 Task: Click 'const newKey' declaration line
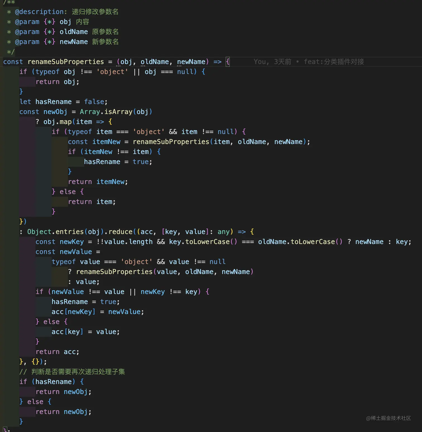click(223, 242)
